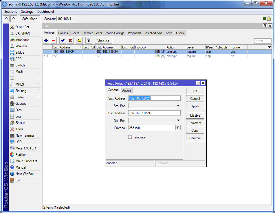The width and height of the screenshot is (275, 213).
Task: Switch to the Action tab
Action: pyautogui.click(x=126, y=91)
